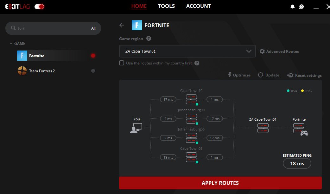Open the help chat icon
This screenshot has height=194, width=330.
301,6
